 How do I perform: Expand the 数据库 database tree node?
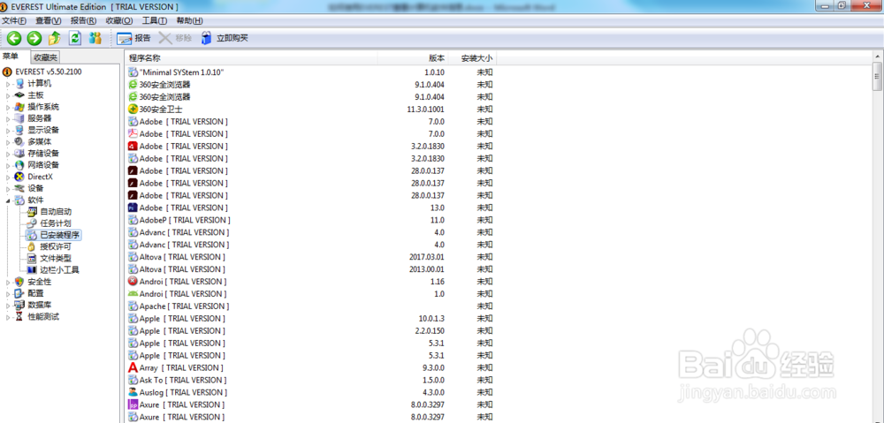pyautogui.click(x=9, y=306)
